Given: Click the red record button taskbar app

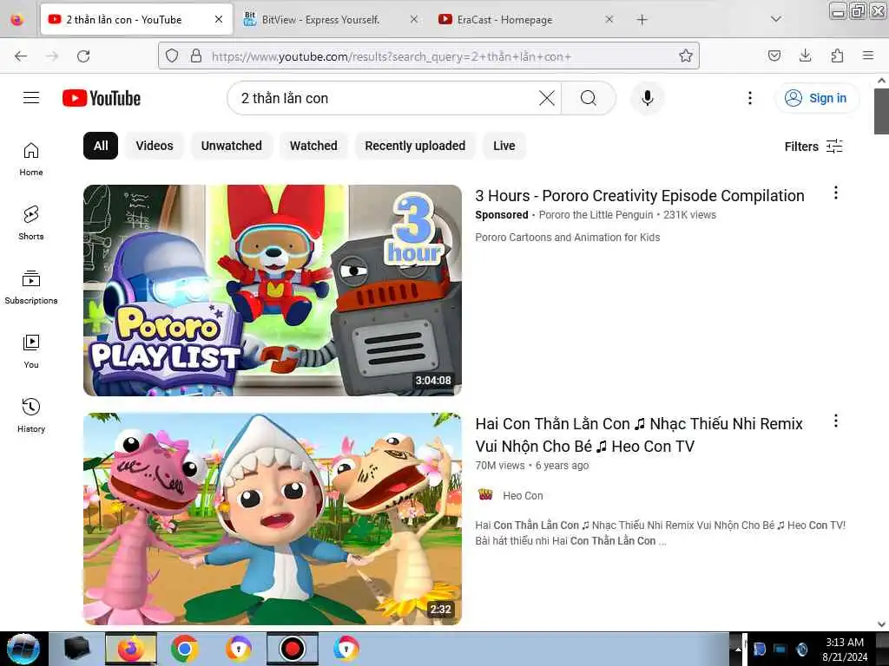Looking at the screenshot, I should pos(292,649).
